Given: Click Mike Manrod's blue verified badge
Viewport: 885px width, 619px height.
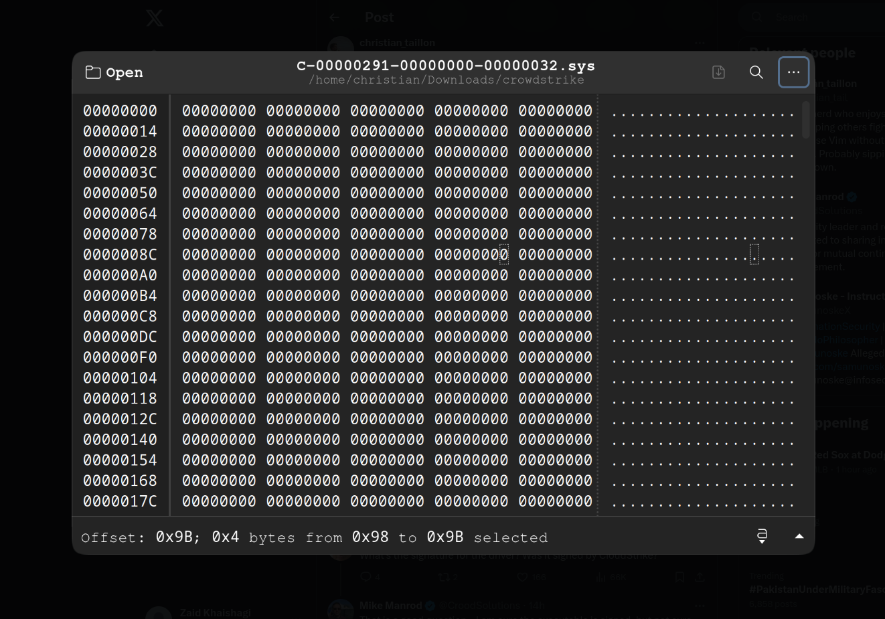Looking at the screenshot, I should (x=429, y=605).
